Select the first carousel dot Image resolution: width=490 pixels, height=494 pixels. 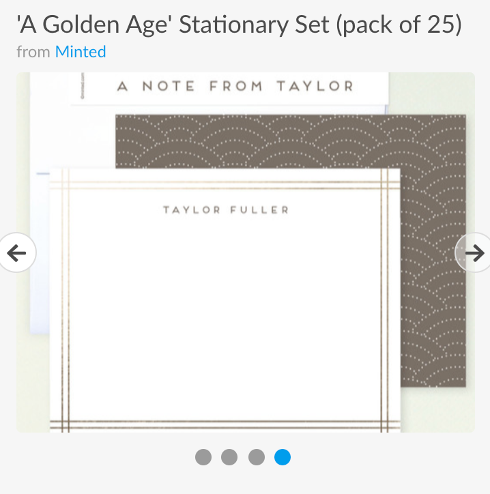coord(203,457)
